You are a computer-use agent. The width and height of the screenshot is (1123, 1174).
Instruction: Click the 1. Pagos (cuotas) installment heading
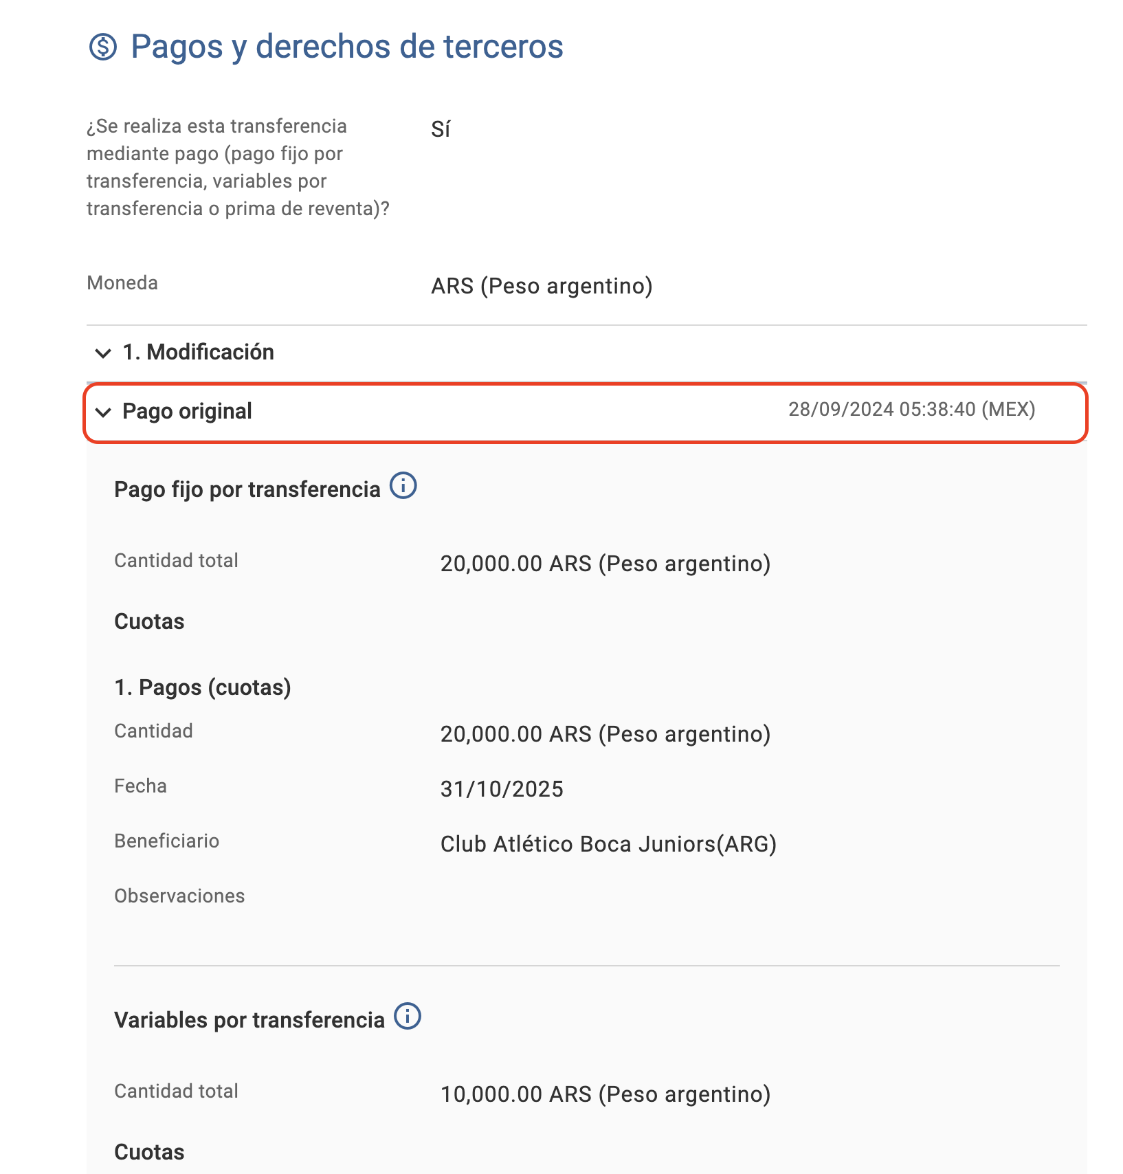203,687
